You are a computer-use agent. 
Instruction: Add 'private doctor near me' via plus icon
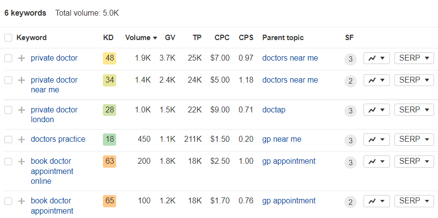click(22, 80)
